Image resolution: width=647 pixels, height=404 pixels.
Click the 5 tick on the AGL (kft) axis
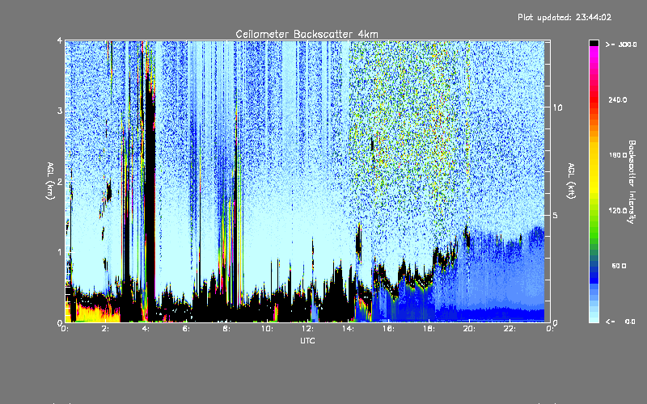pos(556,215)
